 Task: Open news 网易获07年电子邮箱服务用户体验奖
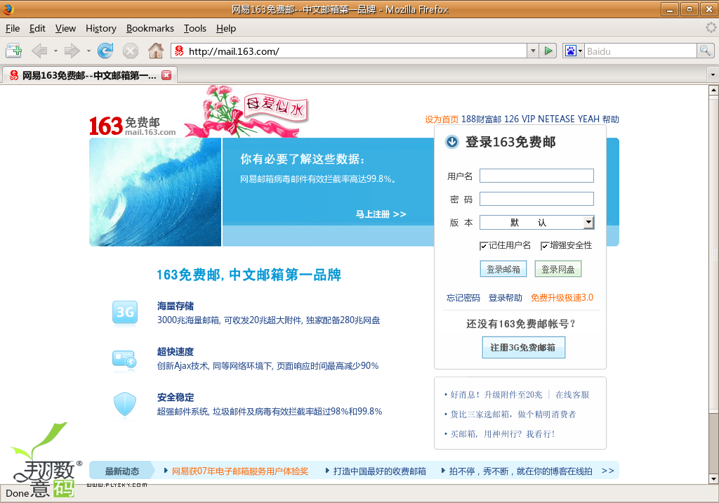click(x=240, y=471)
